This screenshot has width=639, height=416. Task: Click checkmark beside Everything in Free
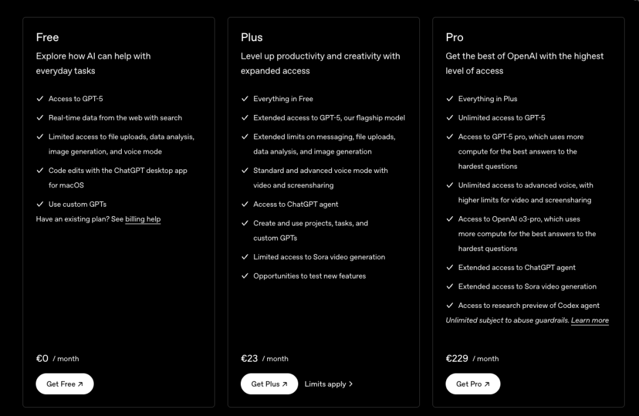244,99
